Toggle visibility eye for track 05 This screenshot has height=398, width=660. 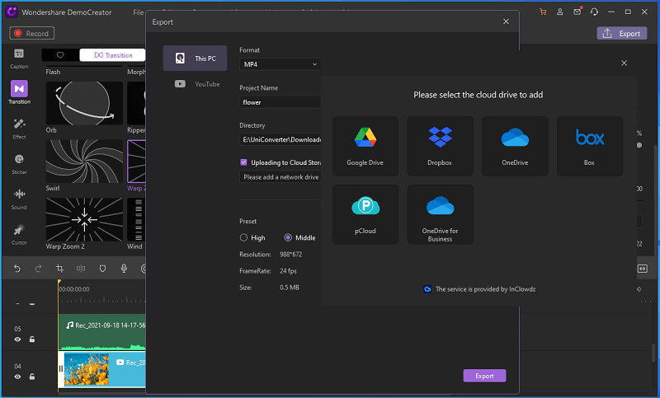point(17,339)
